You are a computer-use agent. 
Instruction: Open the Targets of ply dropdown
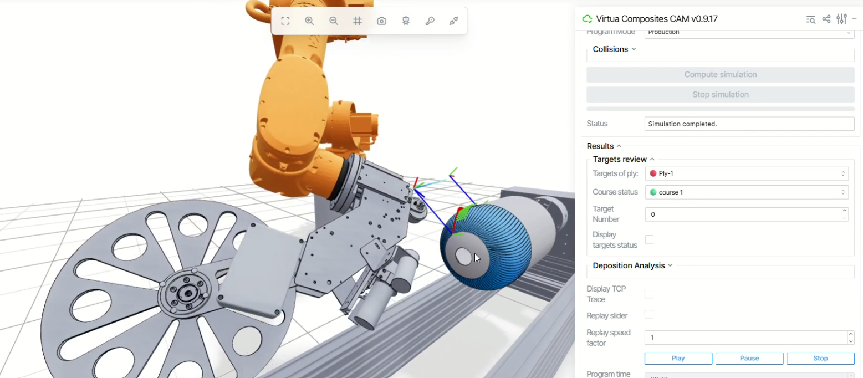[747, 173]
